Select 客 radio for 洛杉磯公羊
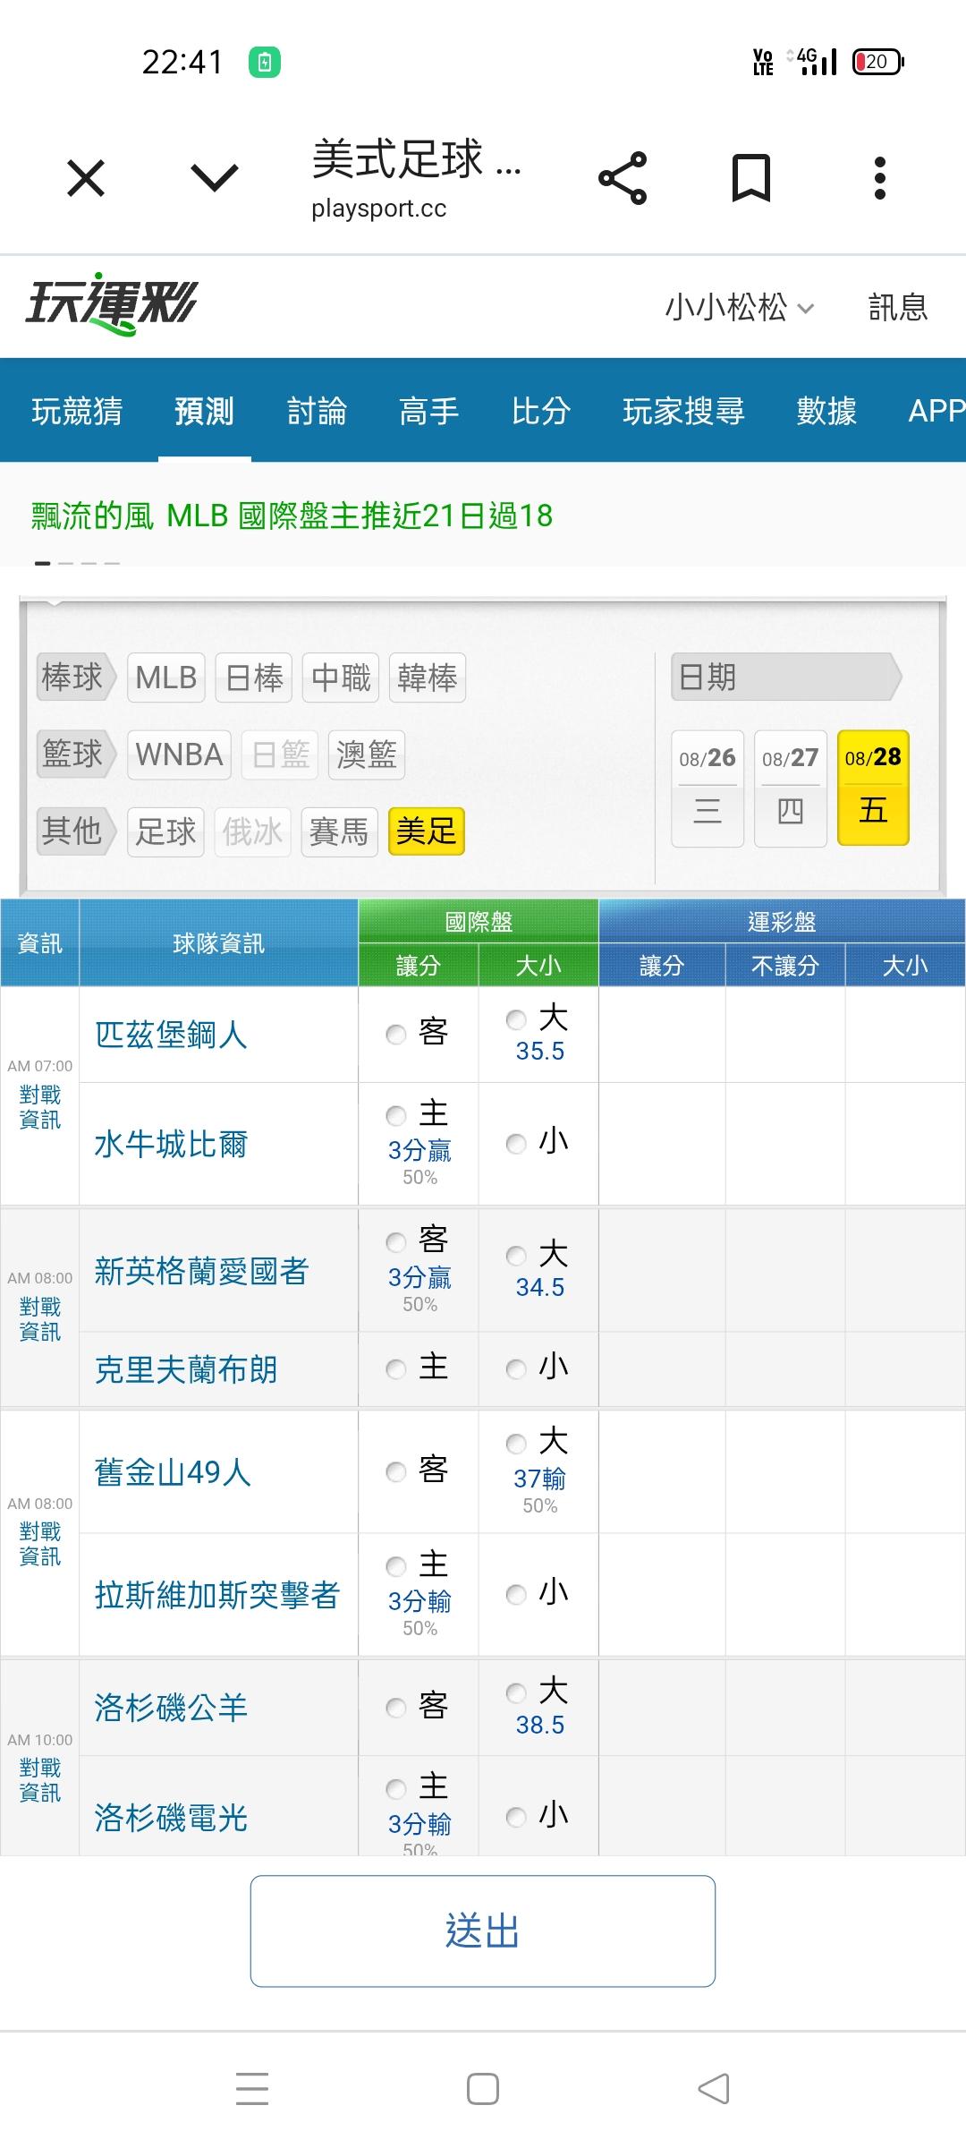Screen dimensions: 966x2148 point(396,1708)
